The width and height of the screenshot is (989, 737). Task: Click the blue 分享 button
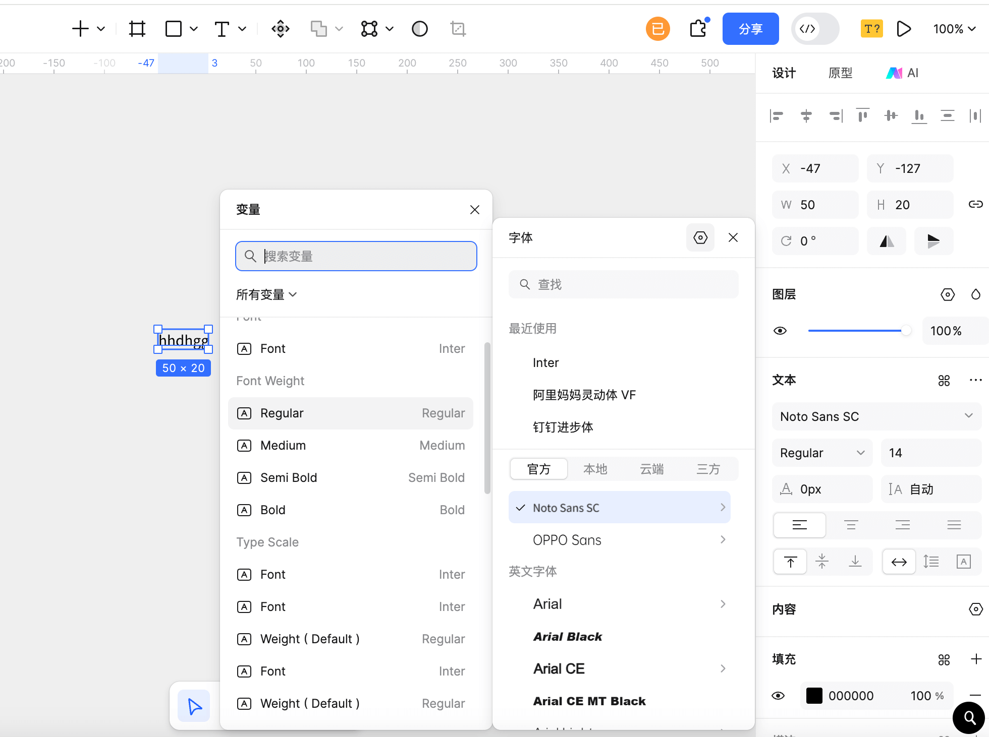click(750, 29)
